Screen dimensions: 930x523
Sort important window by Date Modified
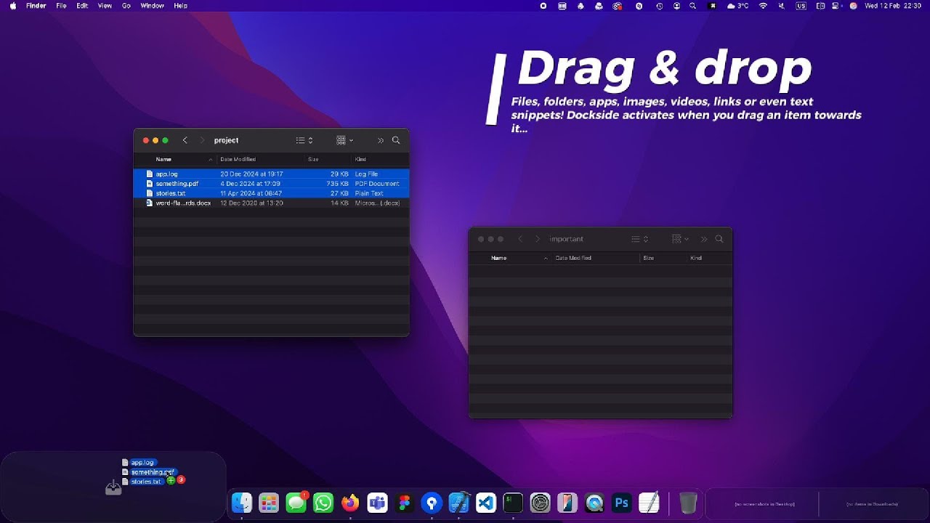click(x=573, y=258)
